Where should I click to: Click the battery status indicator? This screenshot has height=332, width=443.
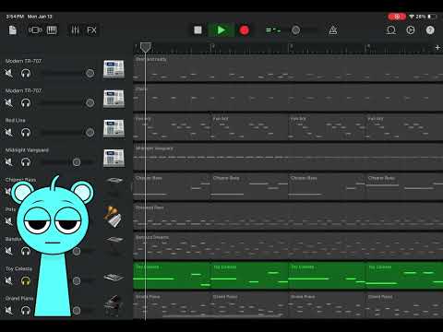coord(432,17)
